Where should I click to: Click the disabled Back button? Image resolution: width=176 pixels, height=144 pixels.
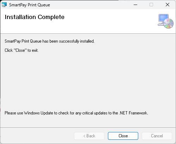(89, 136)
